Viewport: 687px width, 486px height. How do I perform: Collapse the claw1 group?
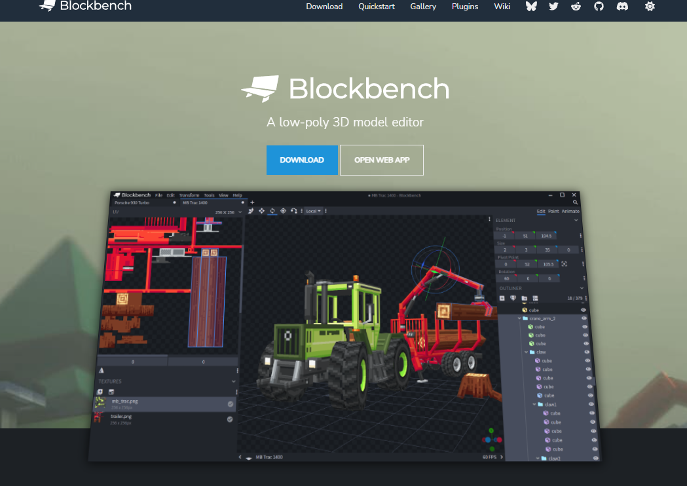click(534, 405)
